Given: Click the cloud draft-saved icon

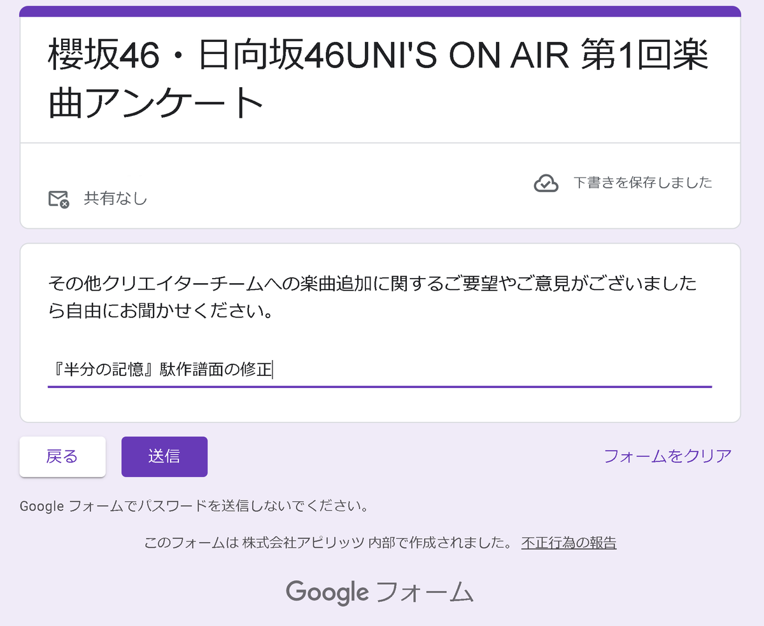Looking at the screenshot, I should (546, 183).
